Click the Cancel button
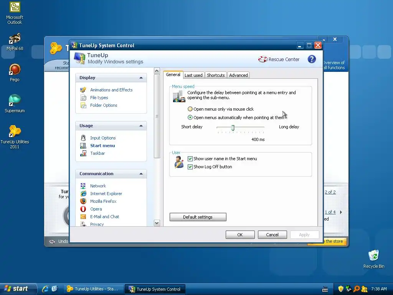Viewport: 393px width, 295px height. (x=272, y=235)
